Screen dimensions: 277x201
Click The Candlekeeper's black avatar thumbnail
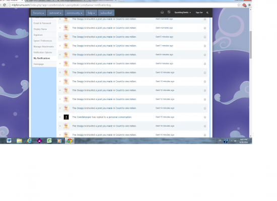(x=66, y=117)
